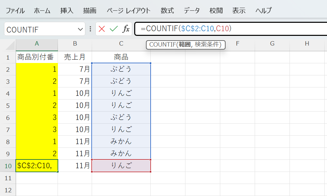Open the ページ レイアウト tab
Viewport: 327px width, 196px height.
point(129,10)
